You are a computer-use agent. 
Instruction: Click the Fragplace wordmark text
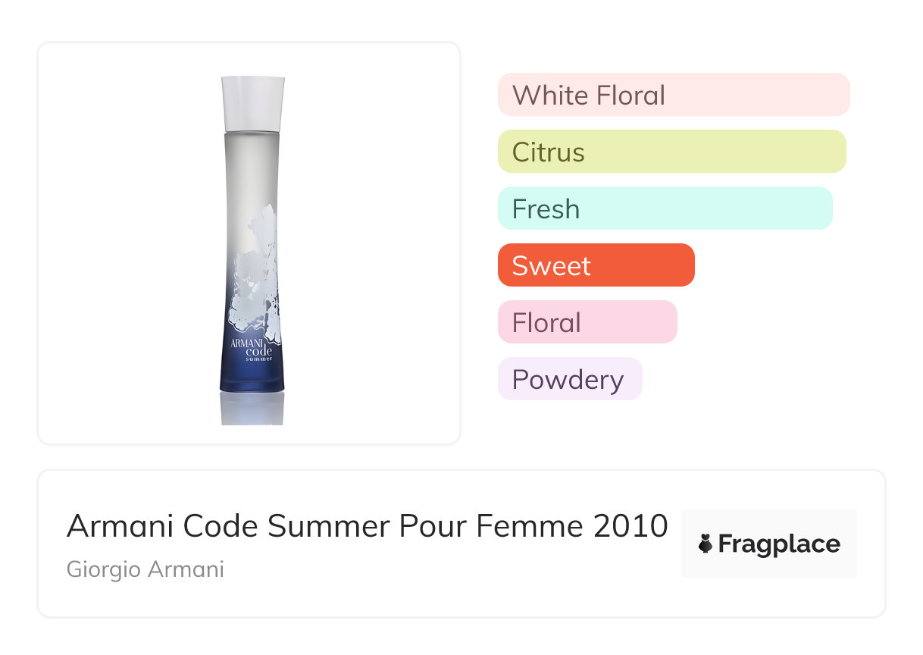(x=778, y=544)
